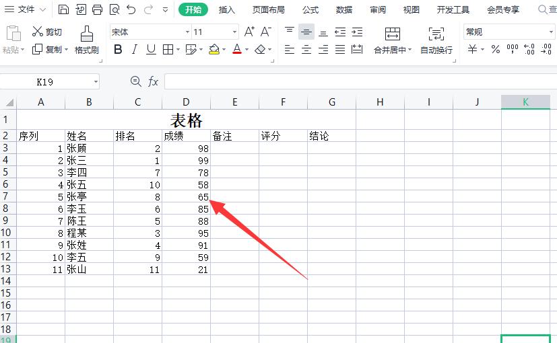Toggle Underline formatting

pos(151,50)
